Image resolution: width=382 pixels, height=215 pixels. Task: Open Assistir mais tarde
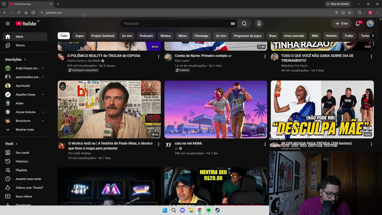tap(25, 179)
